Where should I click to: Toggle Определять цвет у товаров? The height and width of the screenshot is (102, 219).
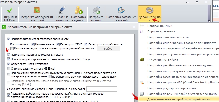pos(9,64)
